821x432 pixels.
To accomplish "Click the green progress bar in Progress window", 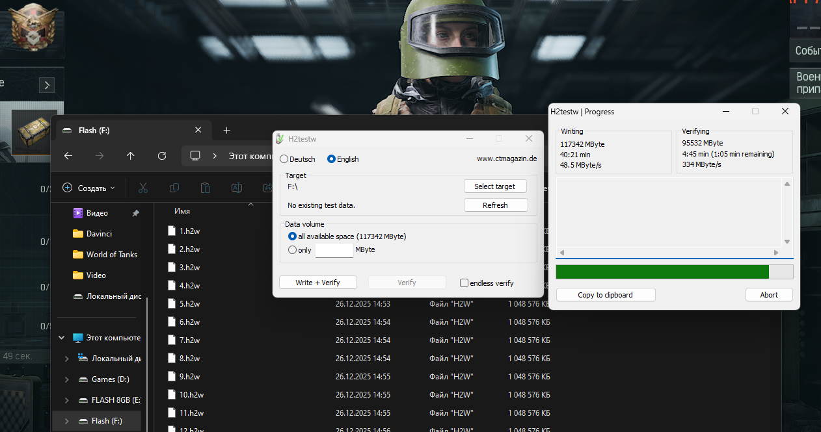I will point(662,272).
